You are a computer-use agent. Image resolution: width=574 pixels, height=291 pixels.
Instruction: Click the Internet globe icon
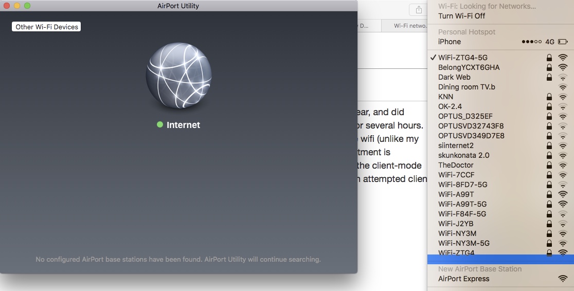[x=178, y=76]
